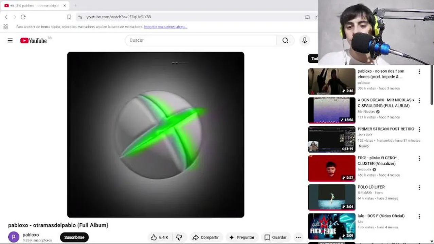Open 'no son dos f son clones' thumbnail
The width and height of the screenshot is (434, 244).
[x=331, y=81]
